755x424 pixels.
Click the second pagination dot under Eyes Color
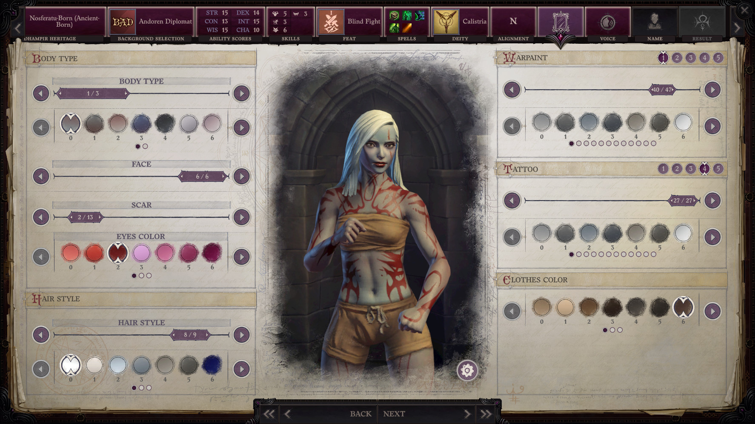[141, 275]
